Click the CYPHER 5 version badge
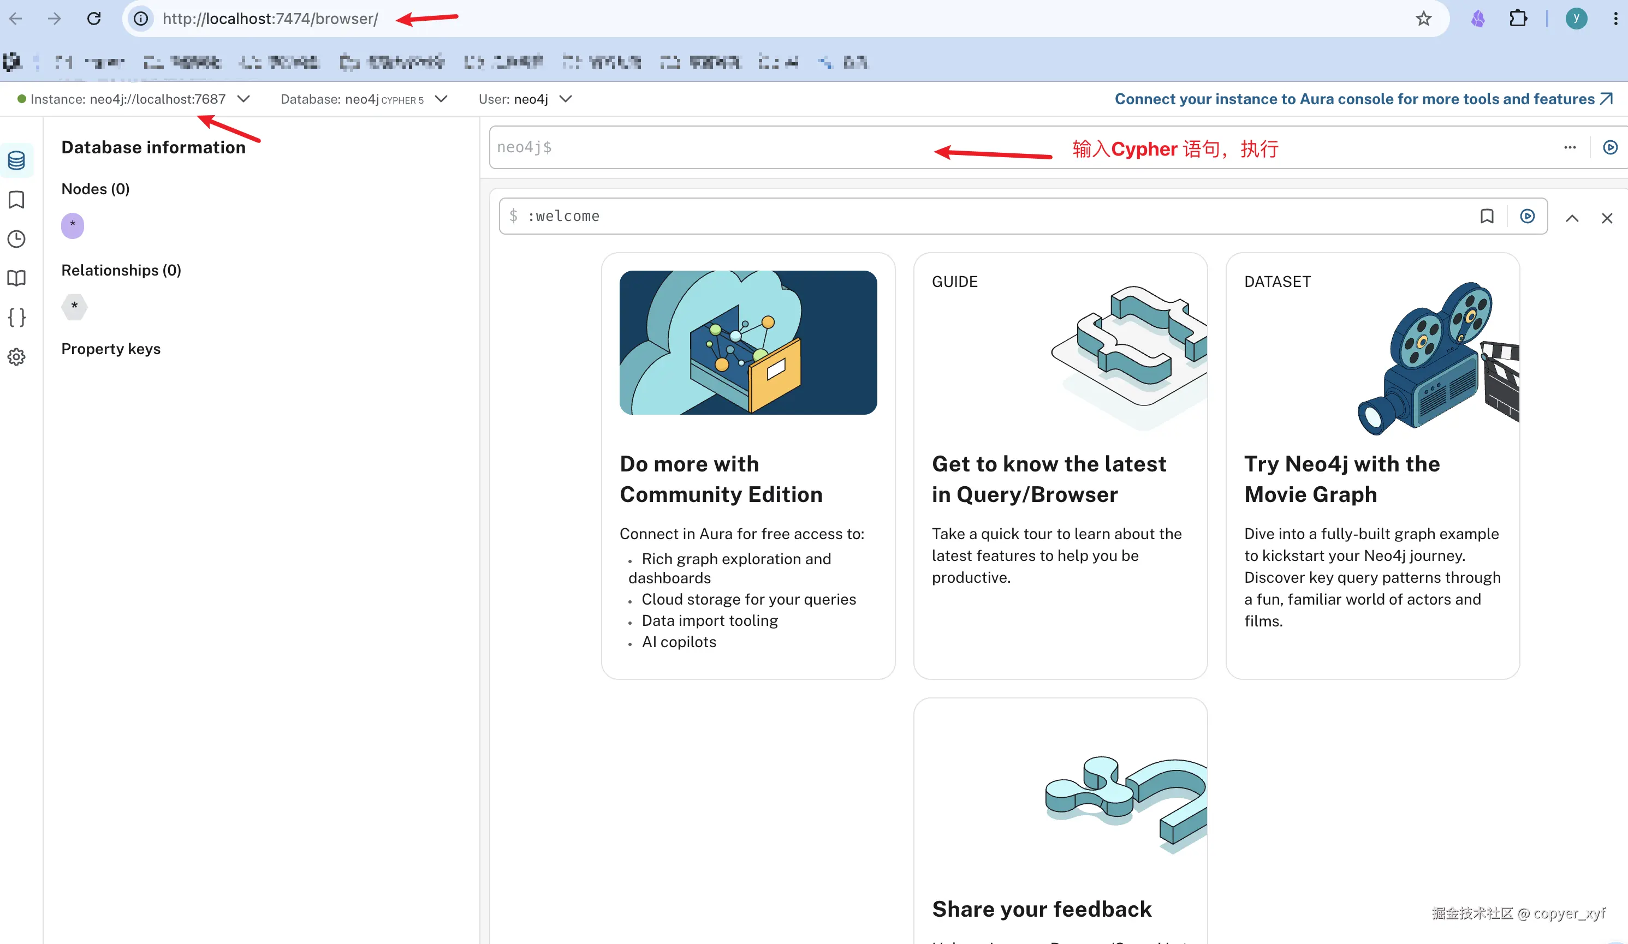 [402, 100]
